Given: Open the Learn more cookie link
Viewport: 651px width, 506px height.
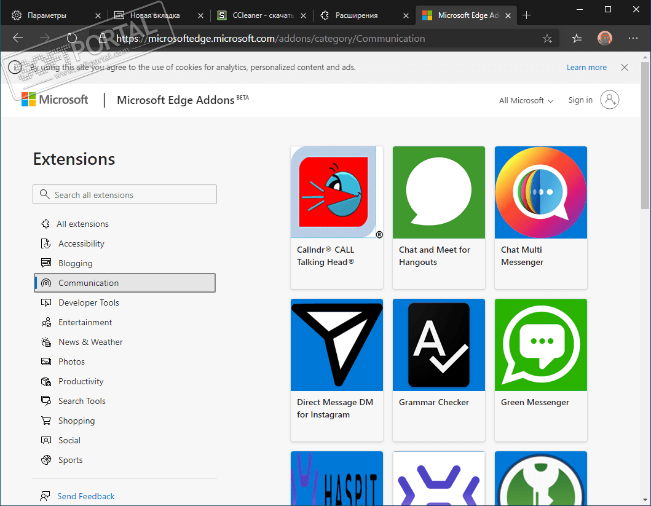Looking at the screenshot, I should (586, 67).
